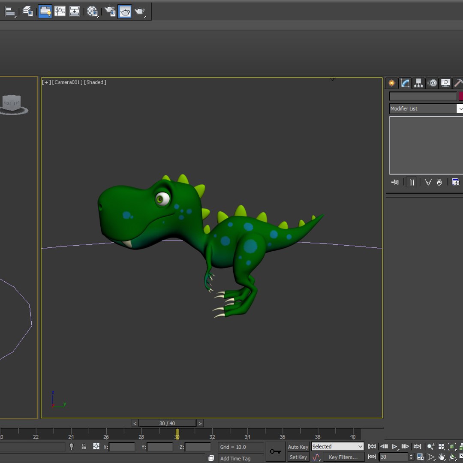
Task: Click Remove Modifier from stack icon
Action: tap(439, 182)
